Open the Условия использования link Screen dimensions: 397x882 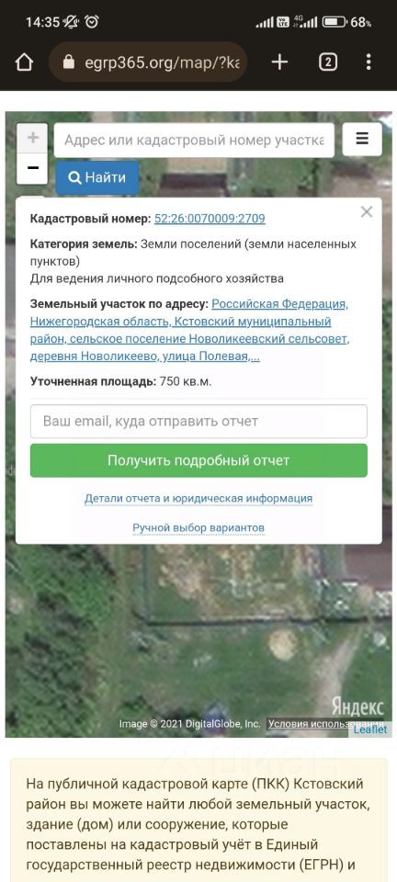[325, 724]
